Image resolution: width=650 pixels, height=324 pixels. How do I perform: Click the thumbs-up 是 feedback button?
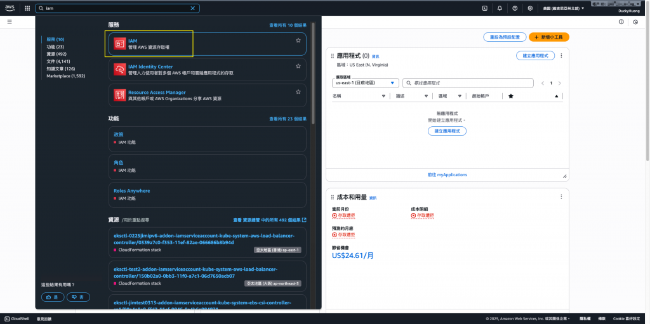coord(53,297)
